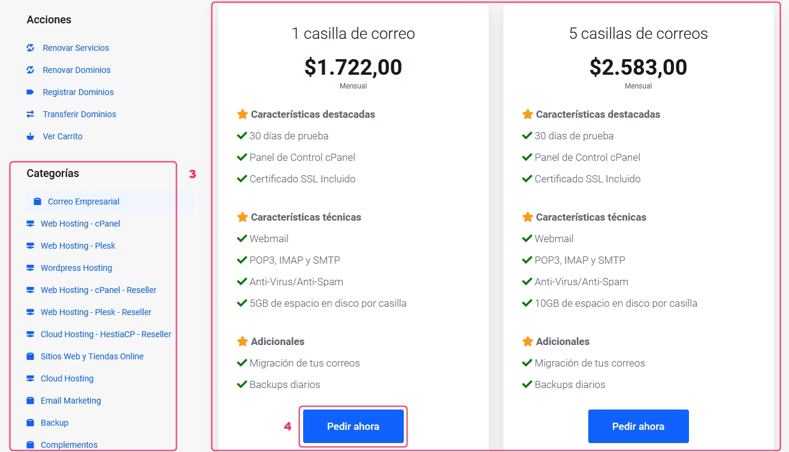Go to Web Hosting - cPanel - Reseller
789x452 pixels.
[98, 290]
